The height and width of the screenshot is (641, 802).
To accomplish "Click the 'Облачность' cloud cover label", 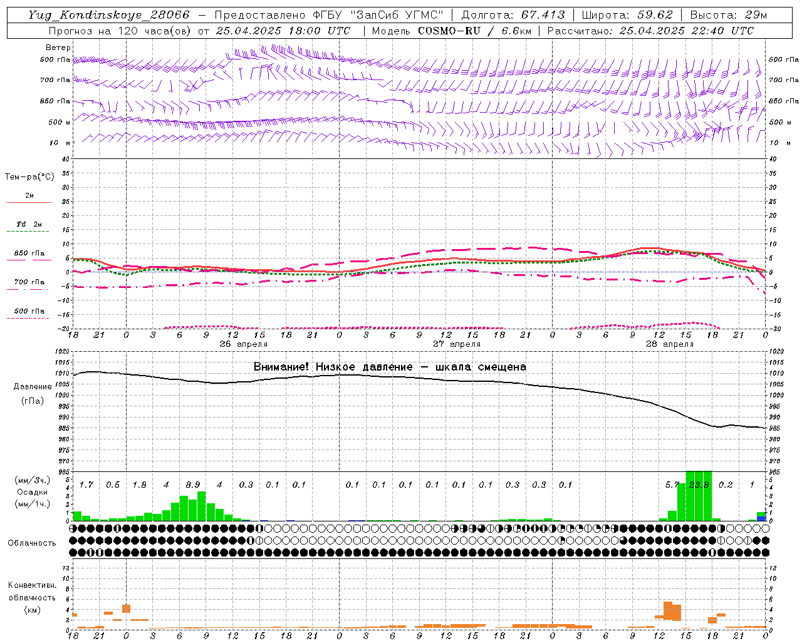I will (x=32, y=543).
